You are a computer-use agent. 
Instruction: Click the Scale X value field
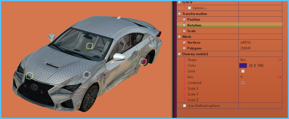[260, 89]
